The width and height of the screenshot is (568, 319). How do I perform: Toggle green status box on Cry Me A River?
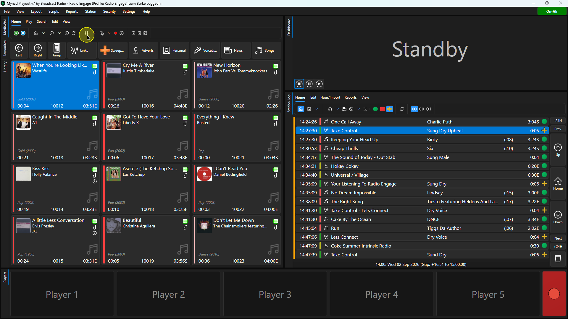185,66
